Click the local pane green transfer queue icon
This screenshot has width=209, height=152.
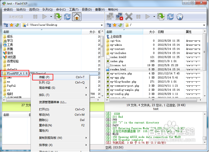pyautogui.click(x=58, y=17)
